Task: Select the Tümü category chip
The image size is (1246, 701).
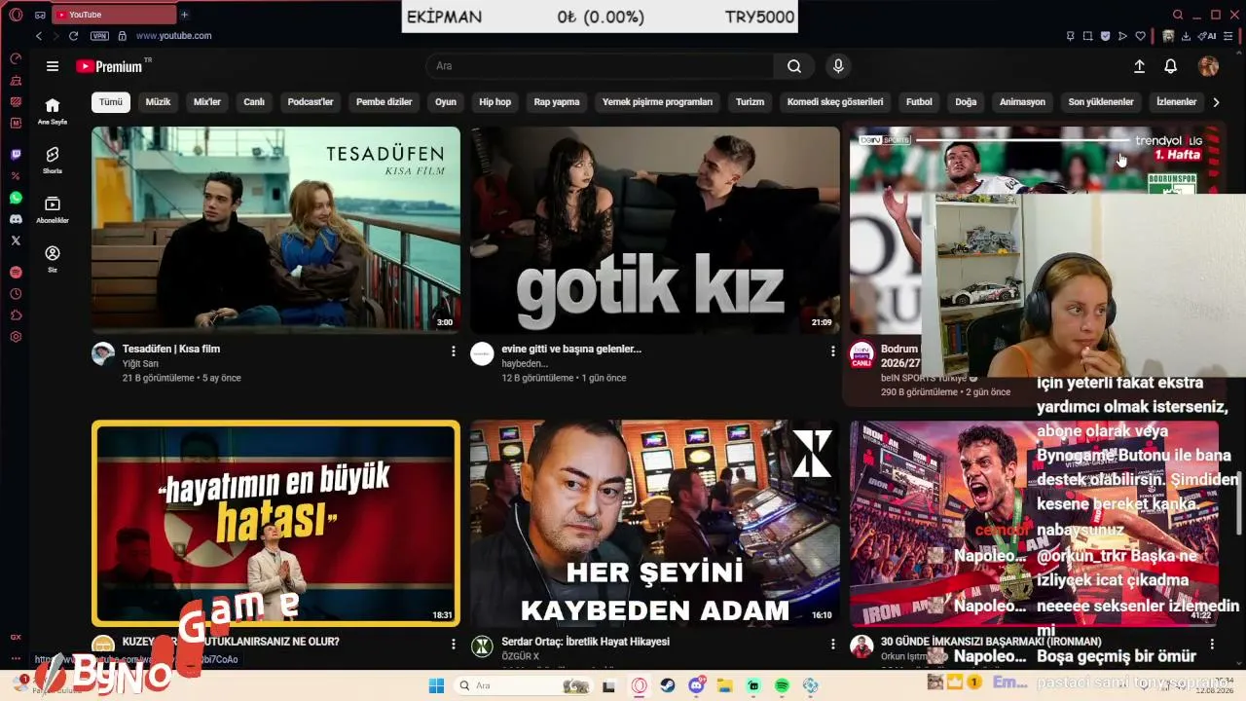Action: tap(111, 102)
